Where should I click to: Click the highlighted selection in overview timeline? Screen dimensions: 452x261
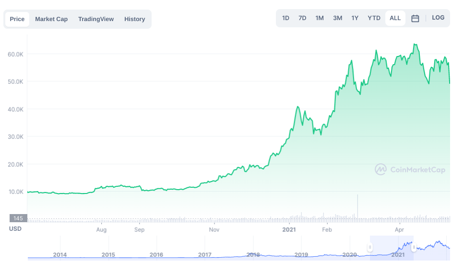[x=392, y=248]
